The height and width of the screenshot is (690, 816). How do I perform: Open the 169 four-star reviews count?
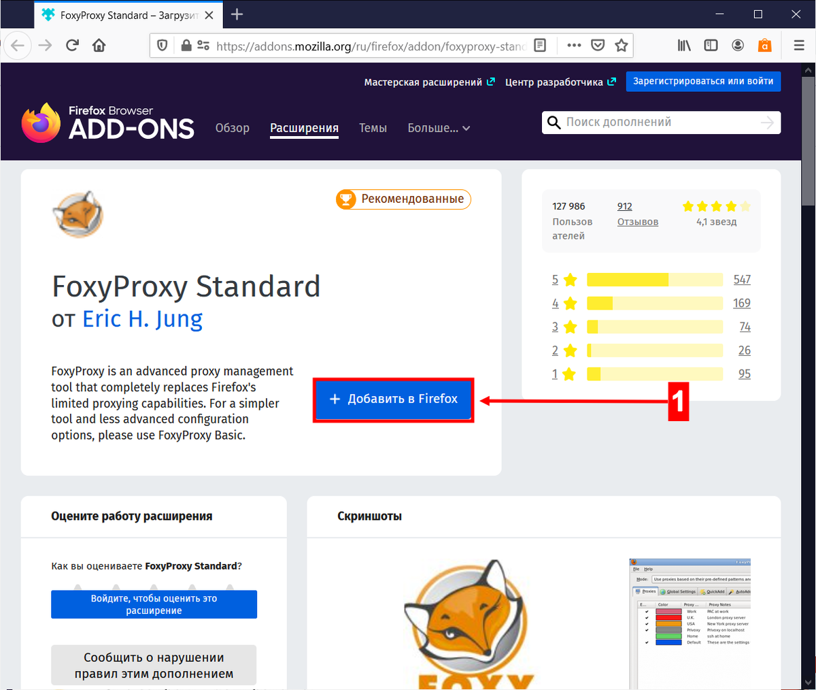(x=742, y=303)
